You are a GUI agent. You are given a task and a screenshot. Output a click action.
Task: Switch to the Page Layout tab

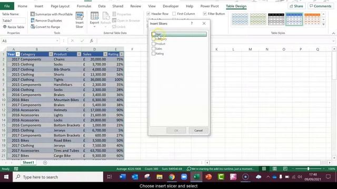coord(60,6)
